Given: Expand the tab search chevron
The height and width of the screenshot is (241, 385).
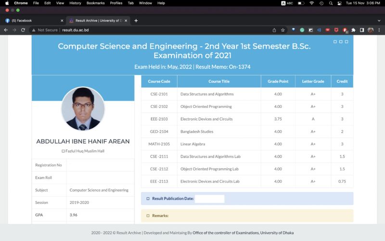Looking at the screenshot, I should pyautogui.click(x=379, y=21).
